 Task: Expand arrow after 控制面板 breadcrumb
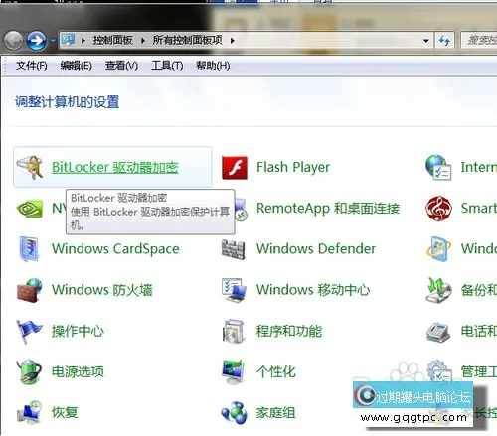[x=143, y=41]
